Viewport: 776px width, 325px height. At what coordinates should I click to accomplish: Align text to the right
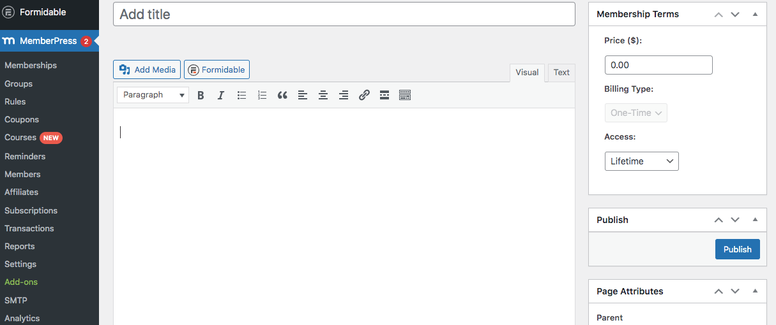tap(344, 95)
